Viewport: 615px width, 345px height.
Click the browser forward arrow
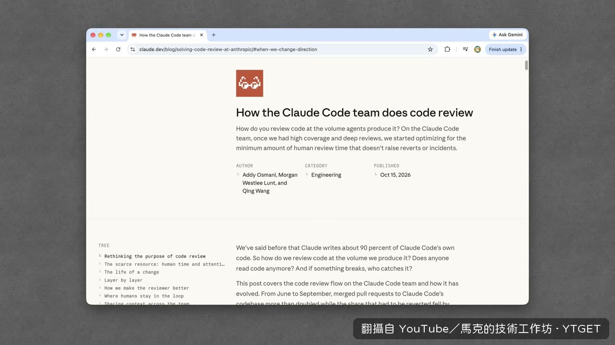pos(106,49)
